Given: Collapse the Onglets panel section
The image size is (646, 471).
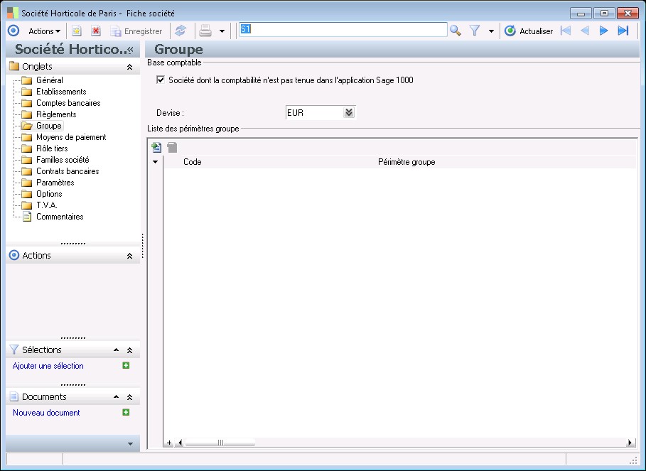Looking at the screenshot, I should (x=129, y=67).
